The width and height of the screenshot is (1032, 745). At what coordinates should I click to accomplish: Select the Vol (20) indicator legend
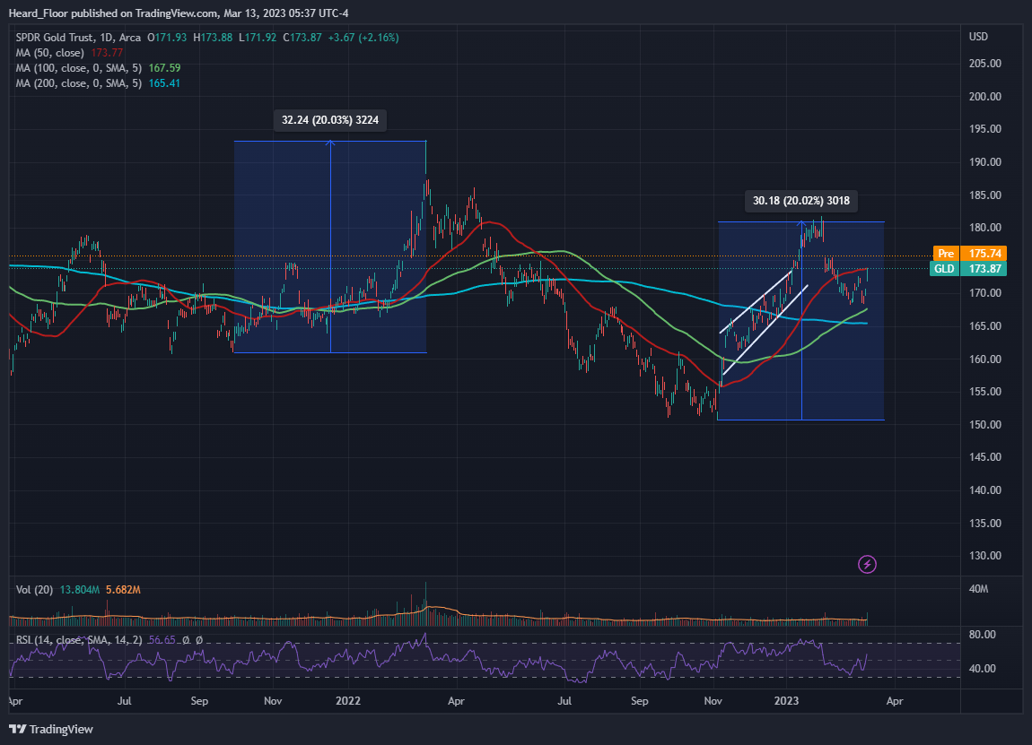click(x=34, y=590)
